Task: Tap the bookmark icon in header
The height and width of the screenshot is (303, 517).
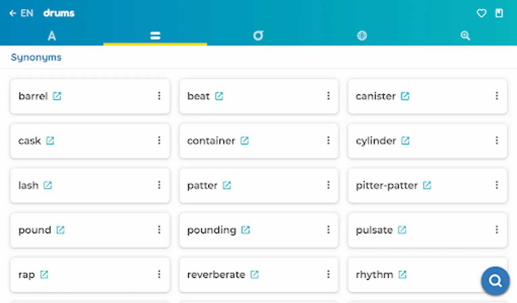Action: coord(499,13)
